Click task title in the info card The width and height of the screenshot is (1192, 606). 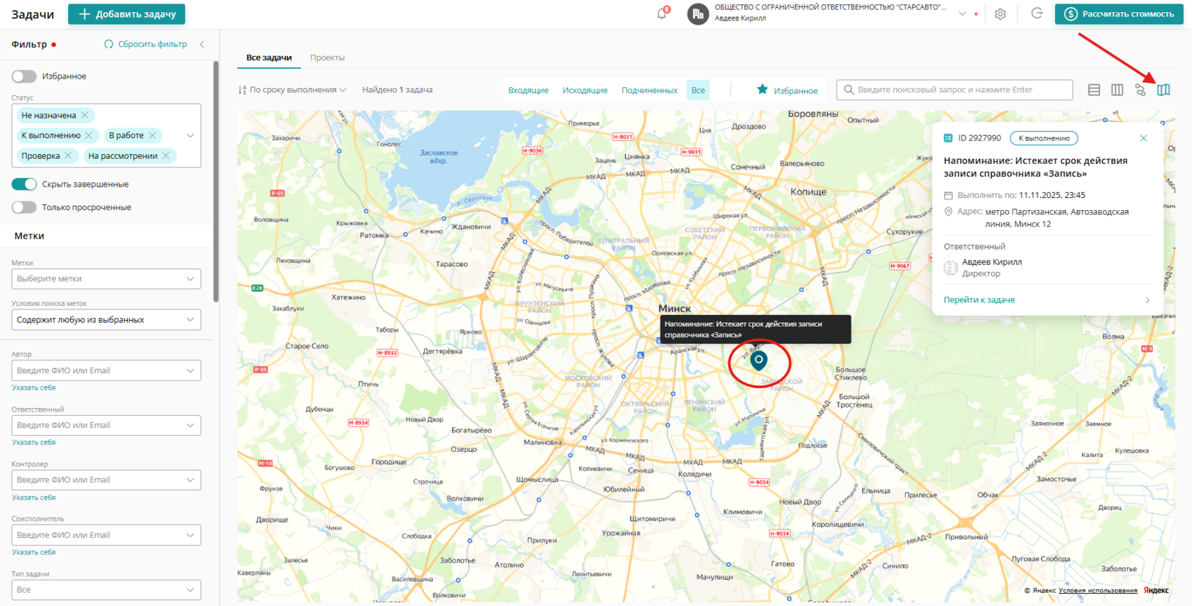[x=1035, y=167]
